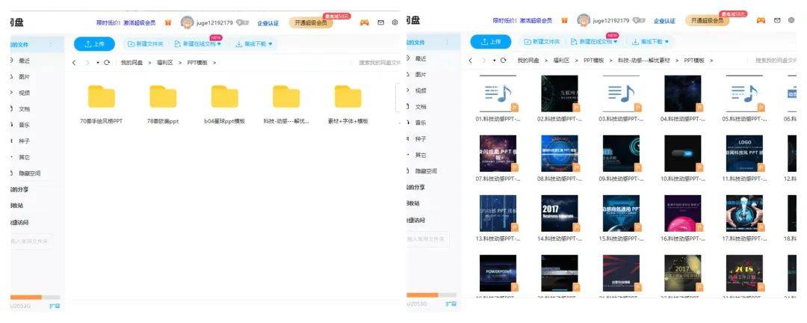The width and height of the screenshot is (807, 323).
Task: Click the refresh icon in right window
Action: click(x=503, y=61)
